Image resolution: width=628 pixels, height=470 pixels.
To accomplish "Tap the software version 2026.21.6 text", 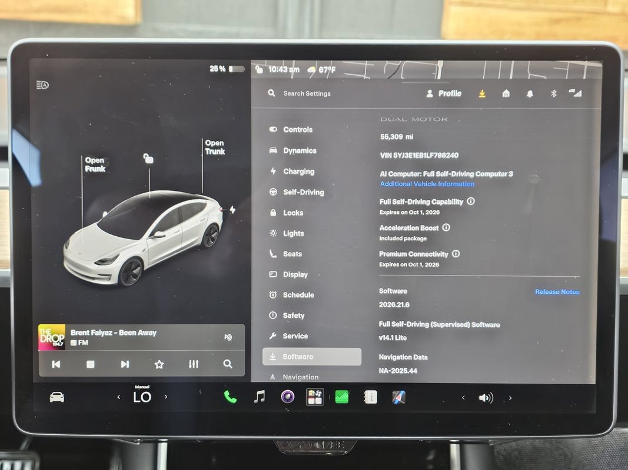I will point(394,304).
